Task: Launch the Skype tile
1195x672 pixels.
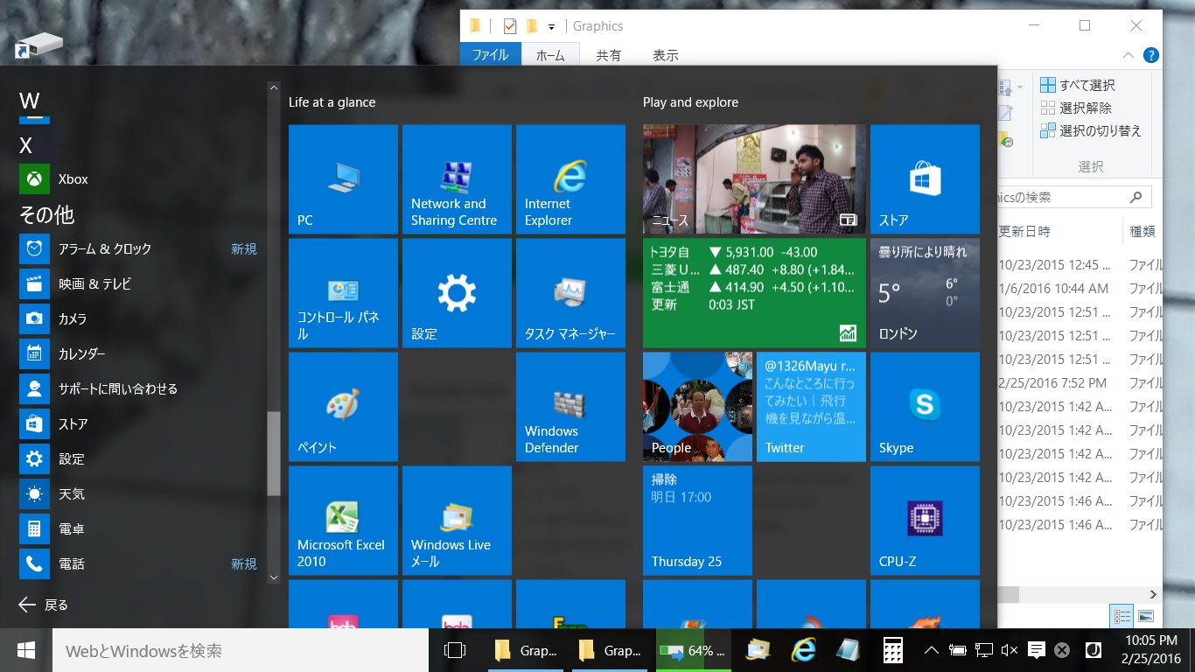Action: [x=925, y=407]
